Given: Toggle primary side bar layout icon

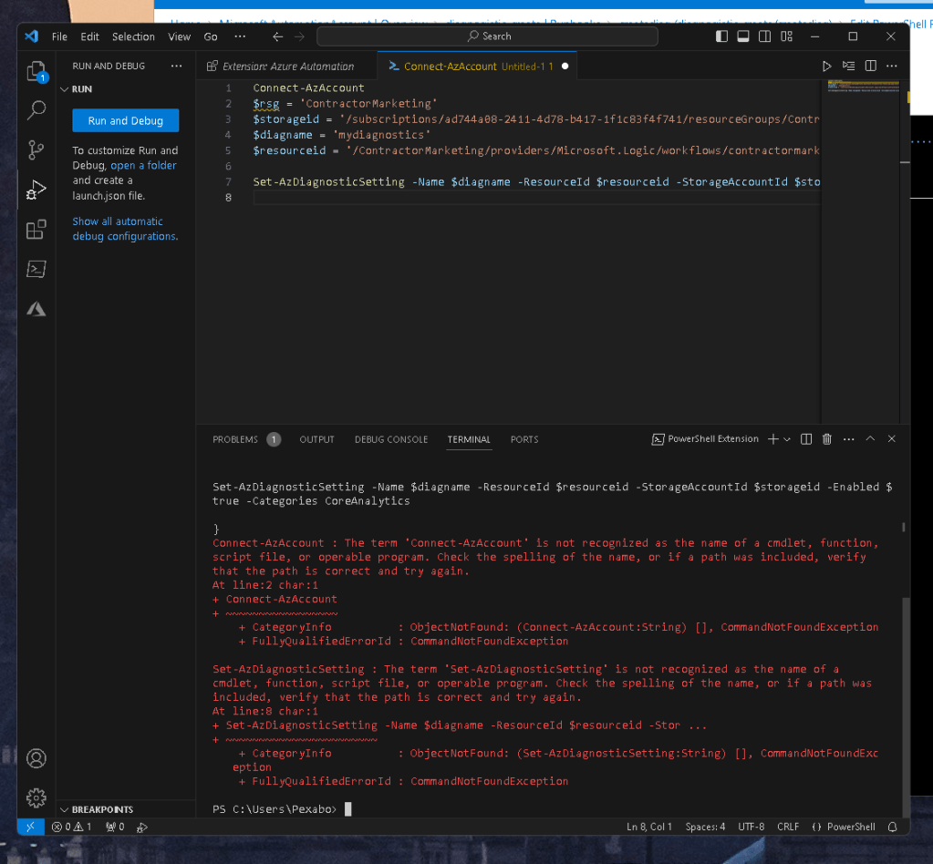Looking at the screenshot, I should pyautogui.click(x=721, y=36).
